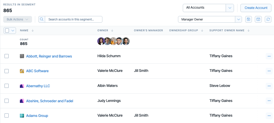The width and height of the screenshot is (274, 123).
Task: Open the Manager Owner dropdown
Action: (x=210, y=19)
